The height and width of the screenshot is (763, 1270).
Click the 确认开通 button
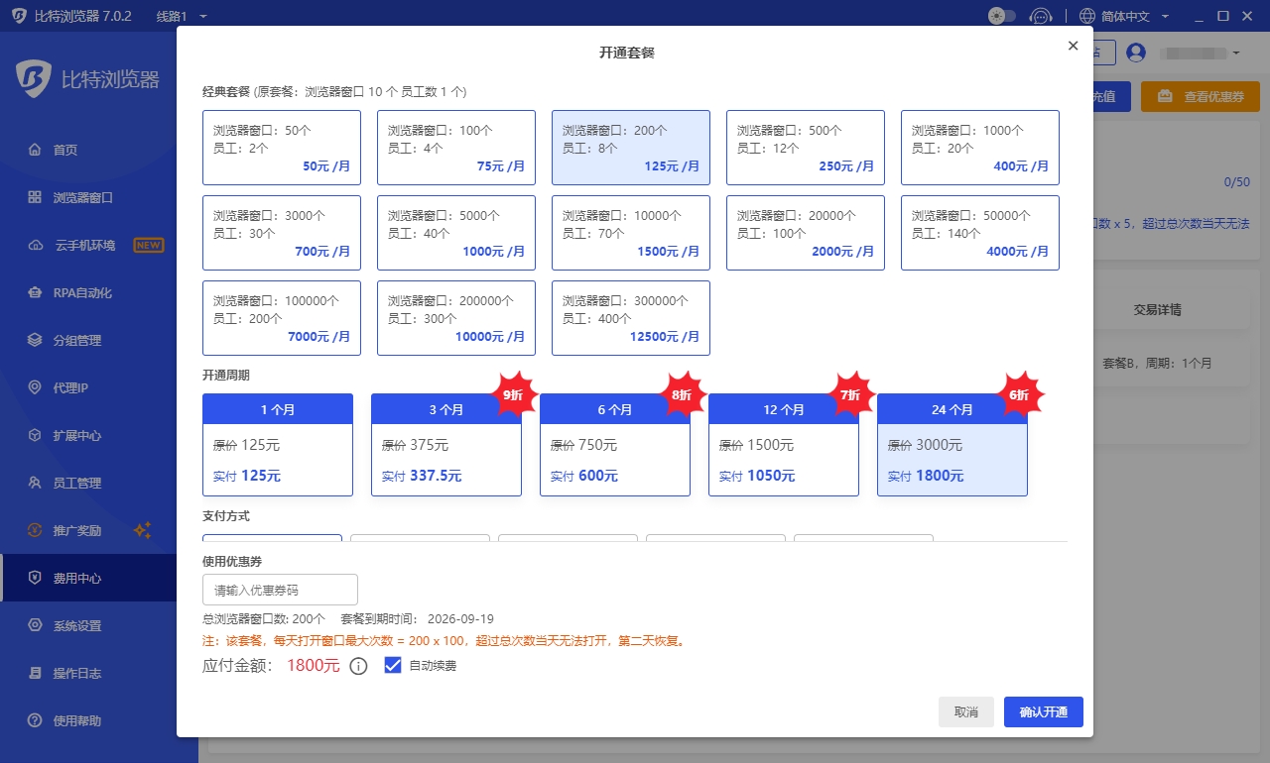tap(1044, 712)
